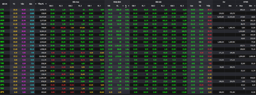Viewport: 256px width, 95px height.
Task: Select the APG stock symbol
Action: (2, 85)
